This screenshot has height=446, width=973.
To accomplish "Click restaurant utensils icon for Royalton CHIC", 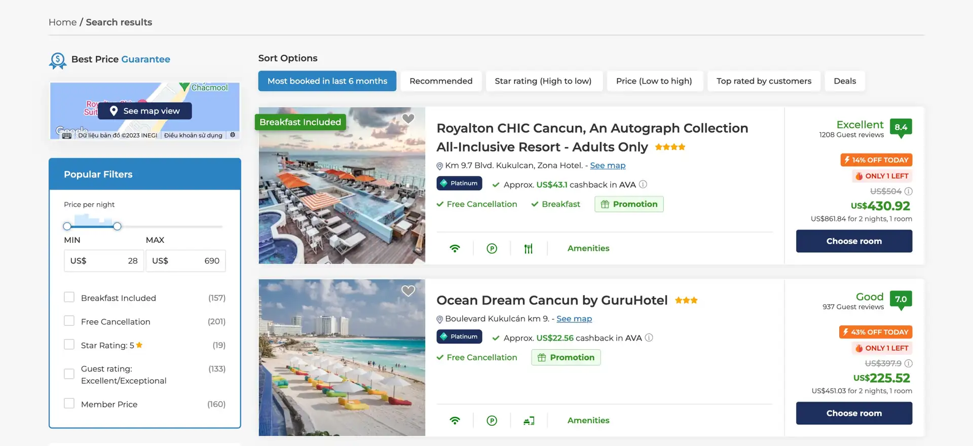I will click(x=528, y=248).
